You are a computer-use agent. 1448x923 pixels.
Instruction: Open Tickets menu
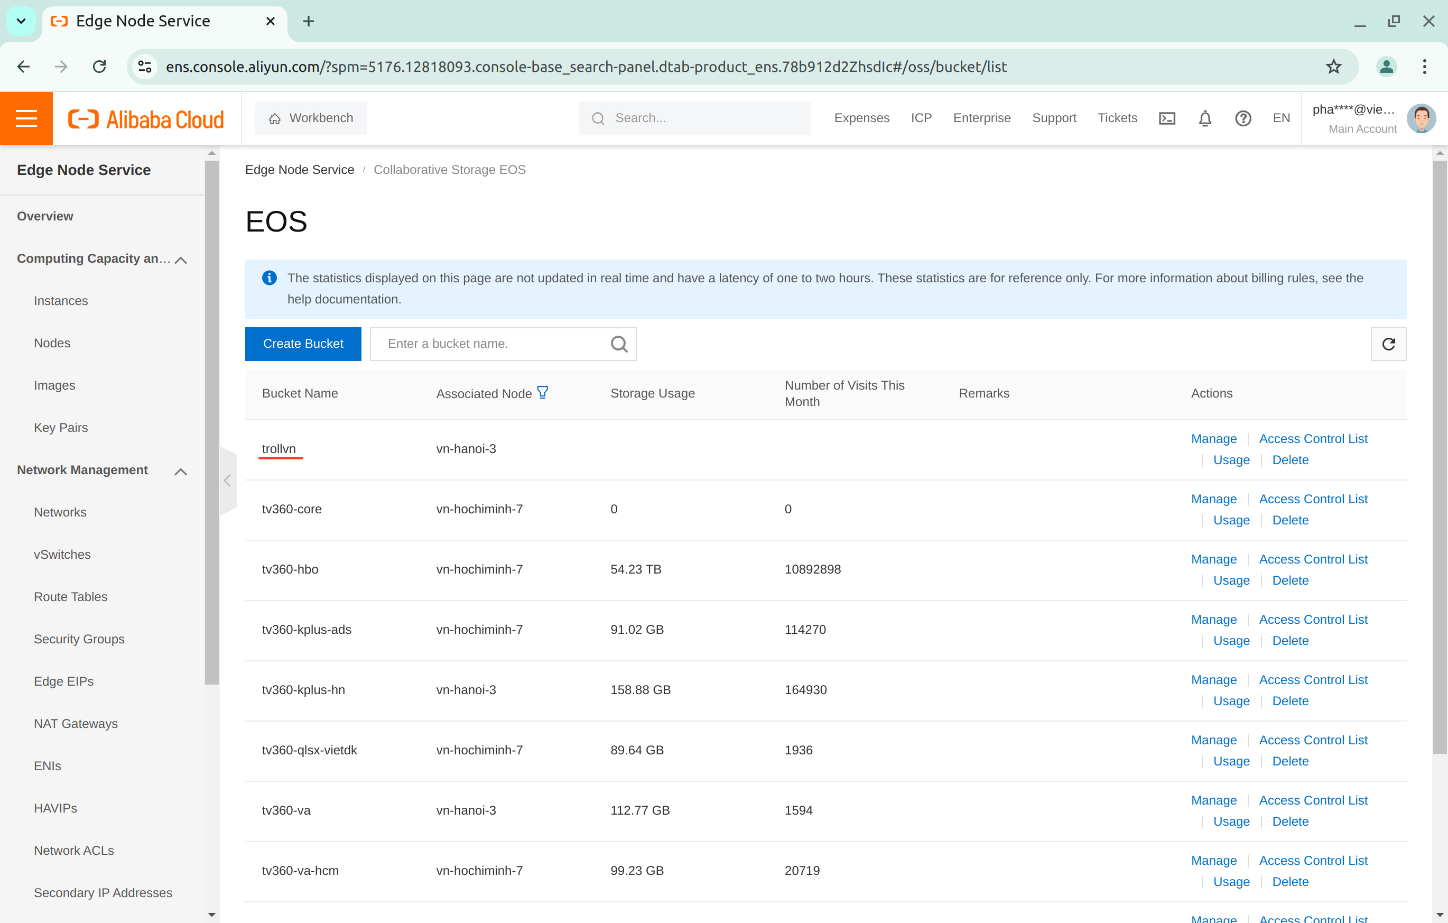1117,118
